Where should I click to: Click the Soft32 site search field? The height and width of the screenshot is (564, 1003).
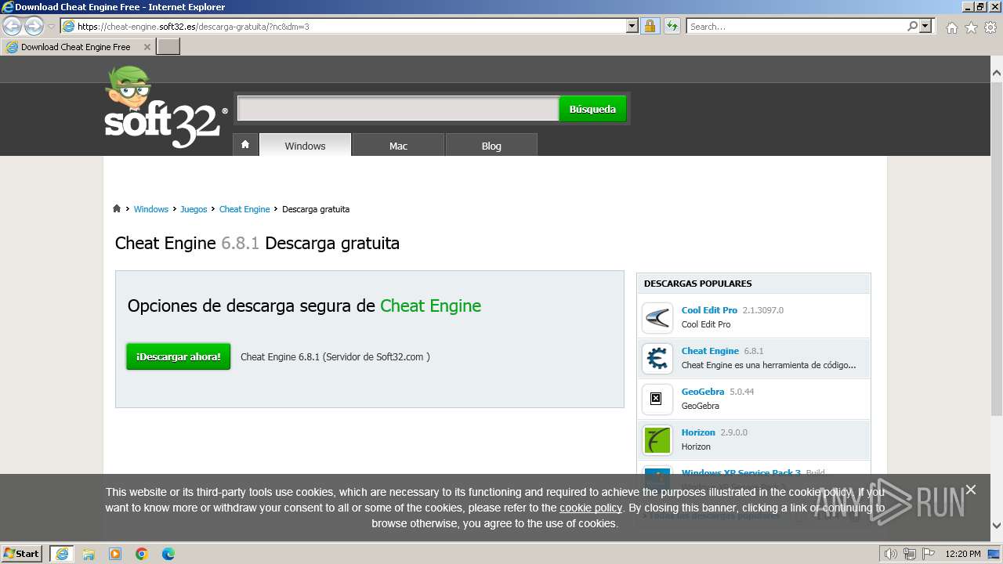click(x=398, y=109)
